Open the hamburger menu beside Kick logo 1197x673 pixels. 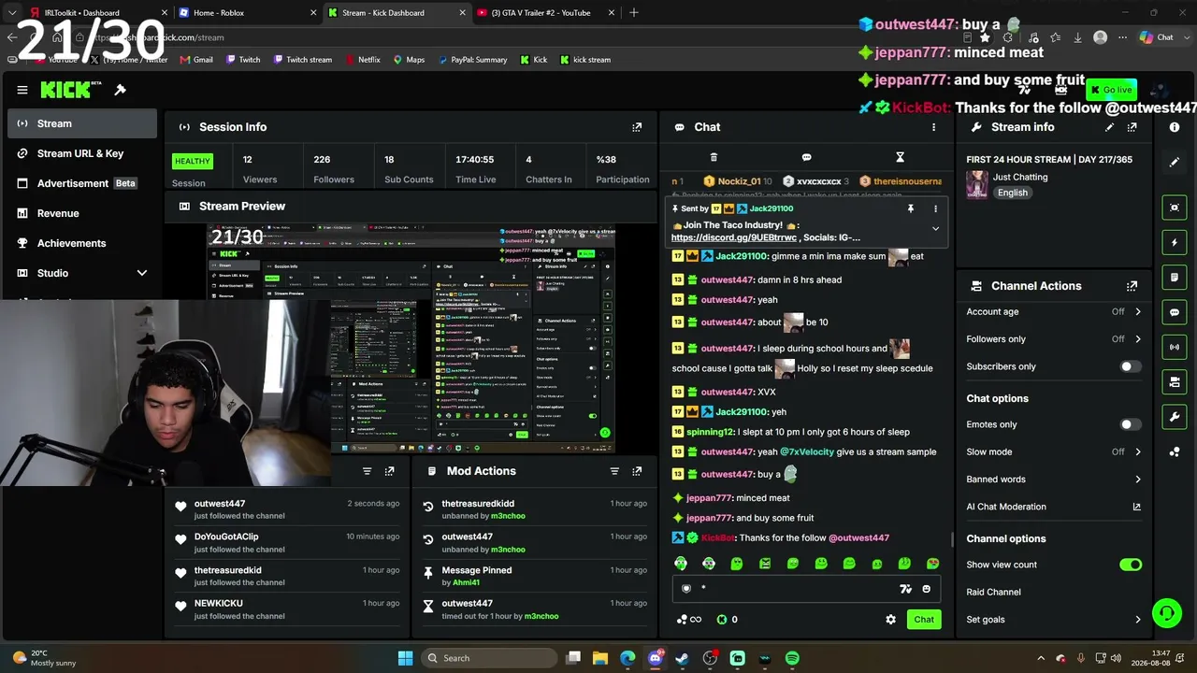22,90
